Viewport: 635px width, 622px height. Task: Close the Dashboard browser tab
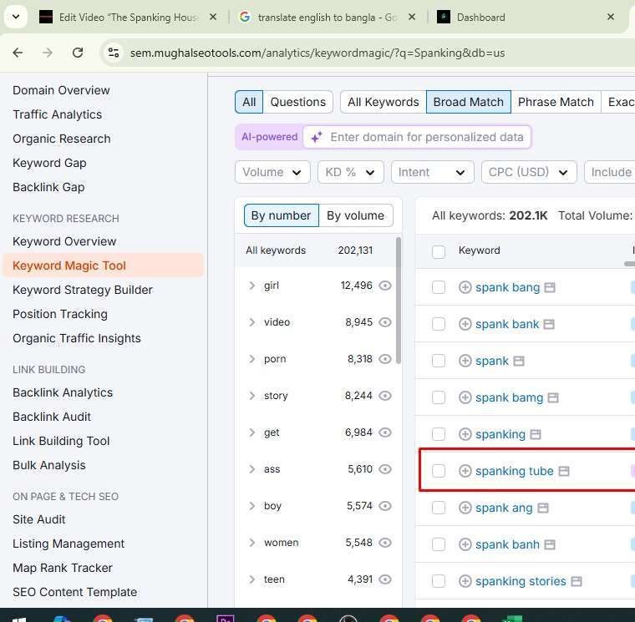point(611,17)
